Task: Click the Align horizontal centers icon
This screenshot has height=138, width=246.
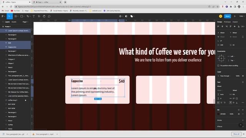Action: (x=222, y=26)
